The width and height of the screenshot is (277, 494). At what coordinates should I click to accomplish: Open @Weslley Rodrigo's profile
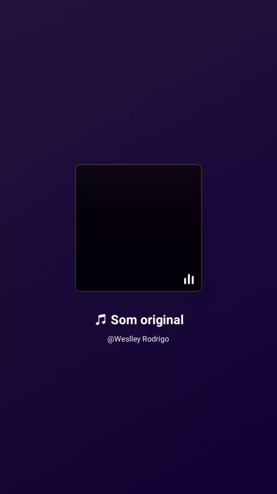138,339
